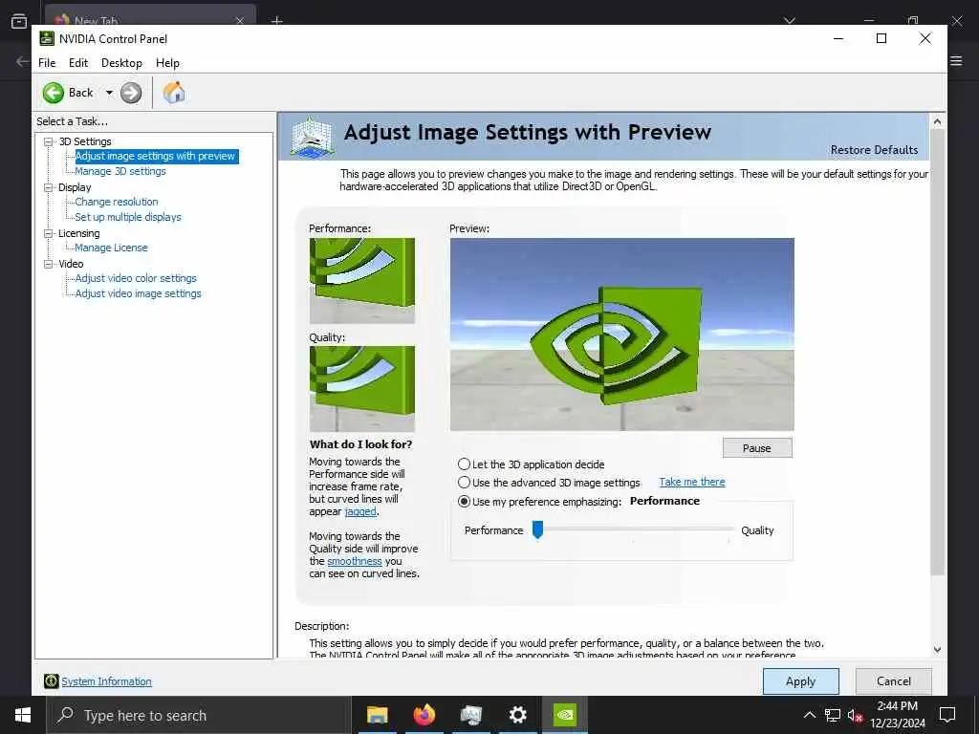Click the Adjust Image Settings header icon
Screen dimensions: 979x734
point(312,138)
